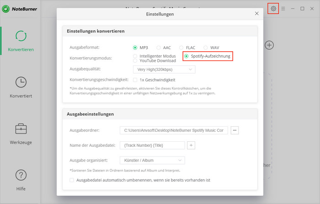The height and width of the screenshot is (204, 320).
Task: Enable the 1x Geschwindigkeit checkbox
Action: click(135, 80)
